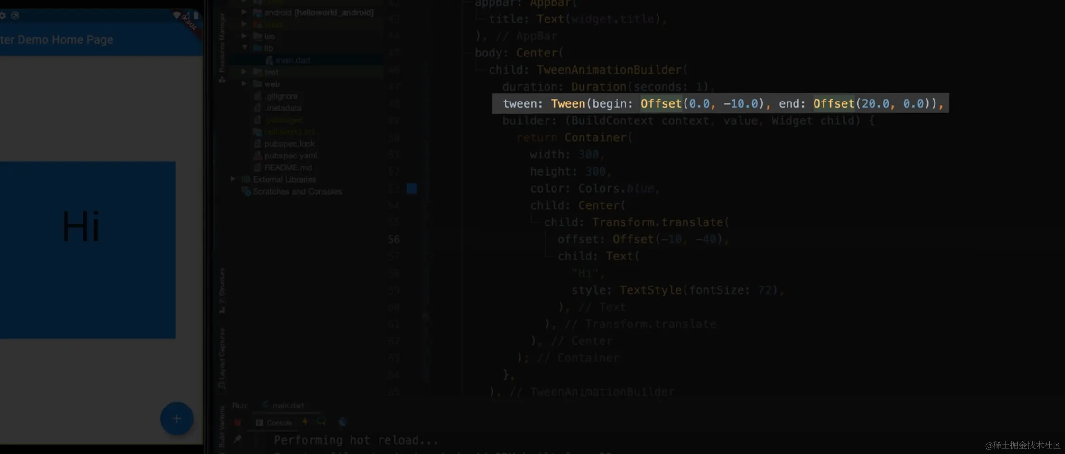Click the 'body: Center(' code line
Viewport: 1065px width, 454px height.
click(x=519, y=53)
